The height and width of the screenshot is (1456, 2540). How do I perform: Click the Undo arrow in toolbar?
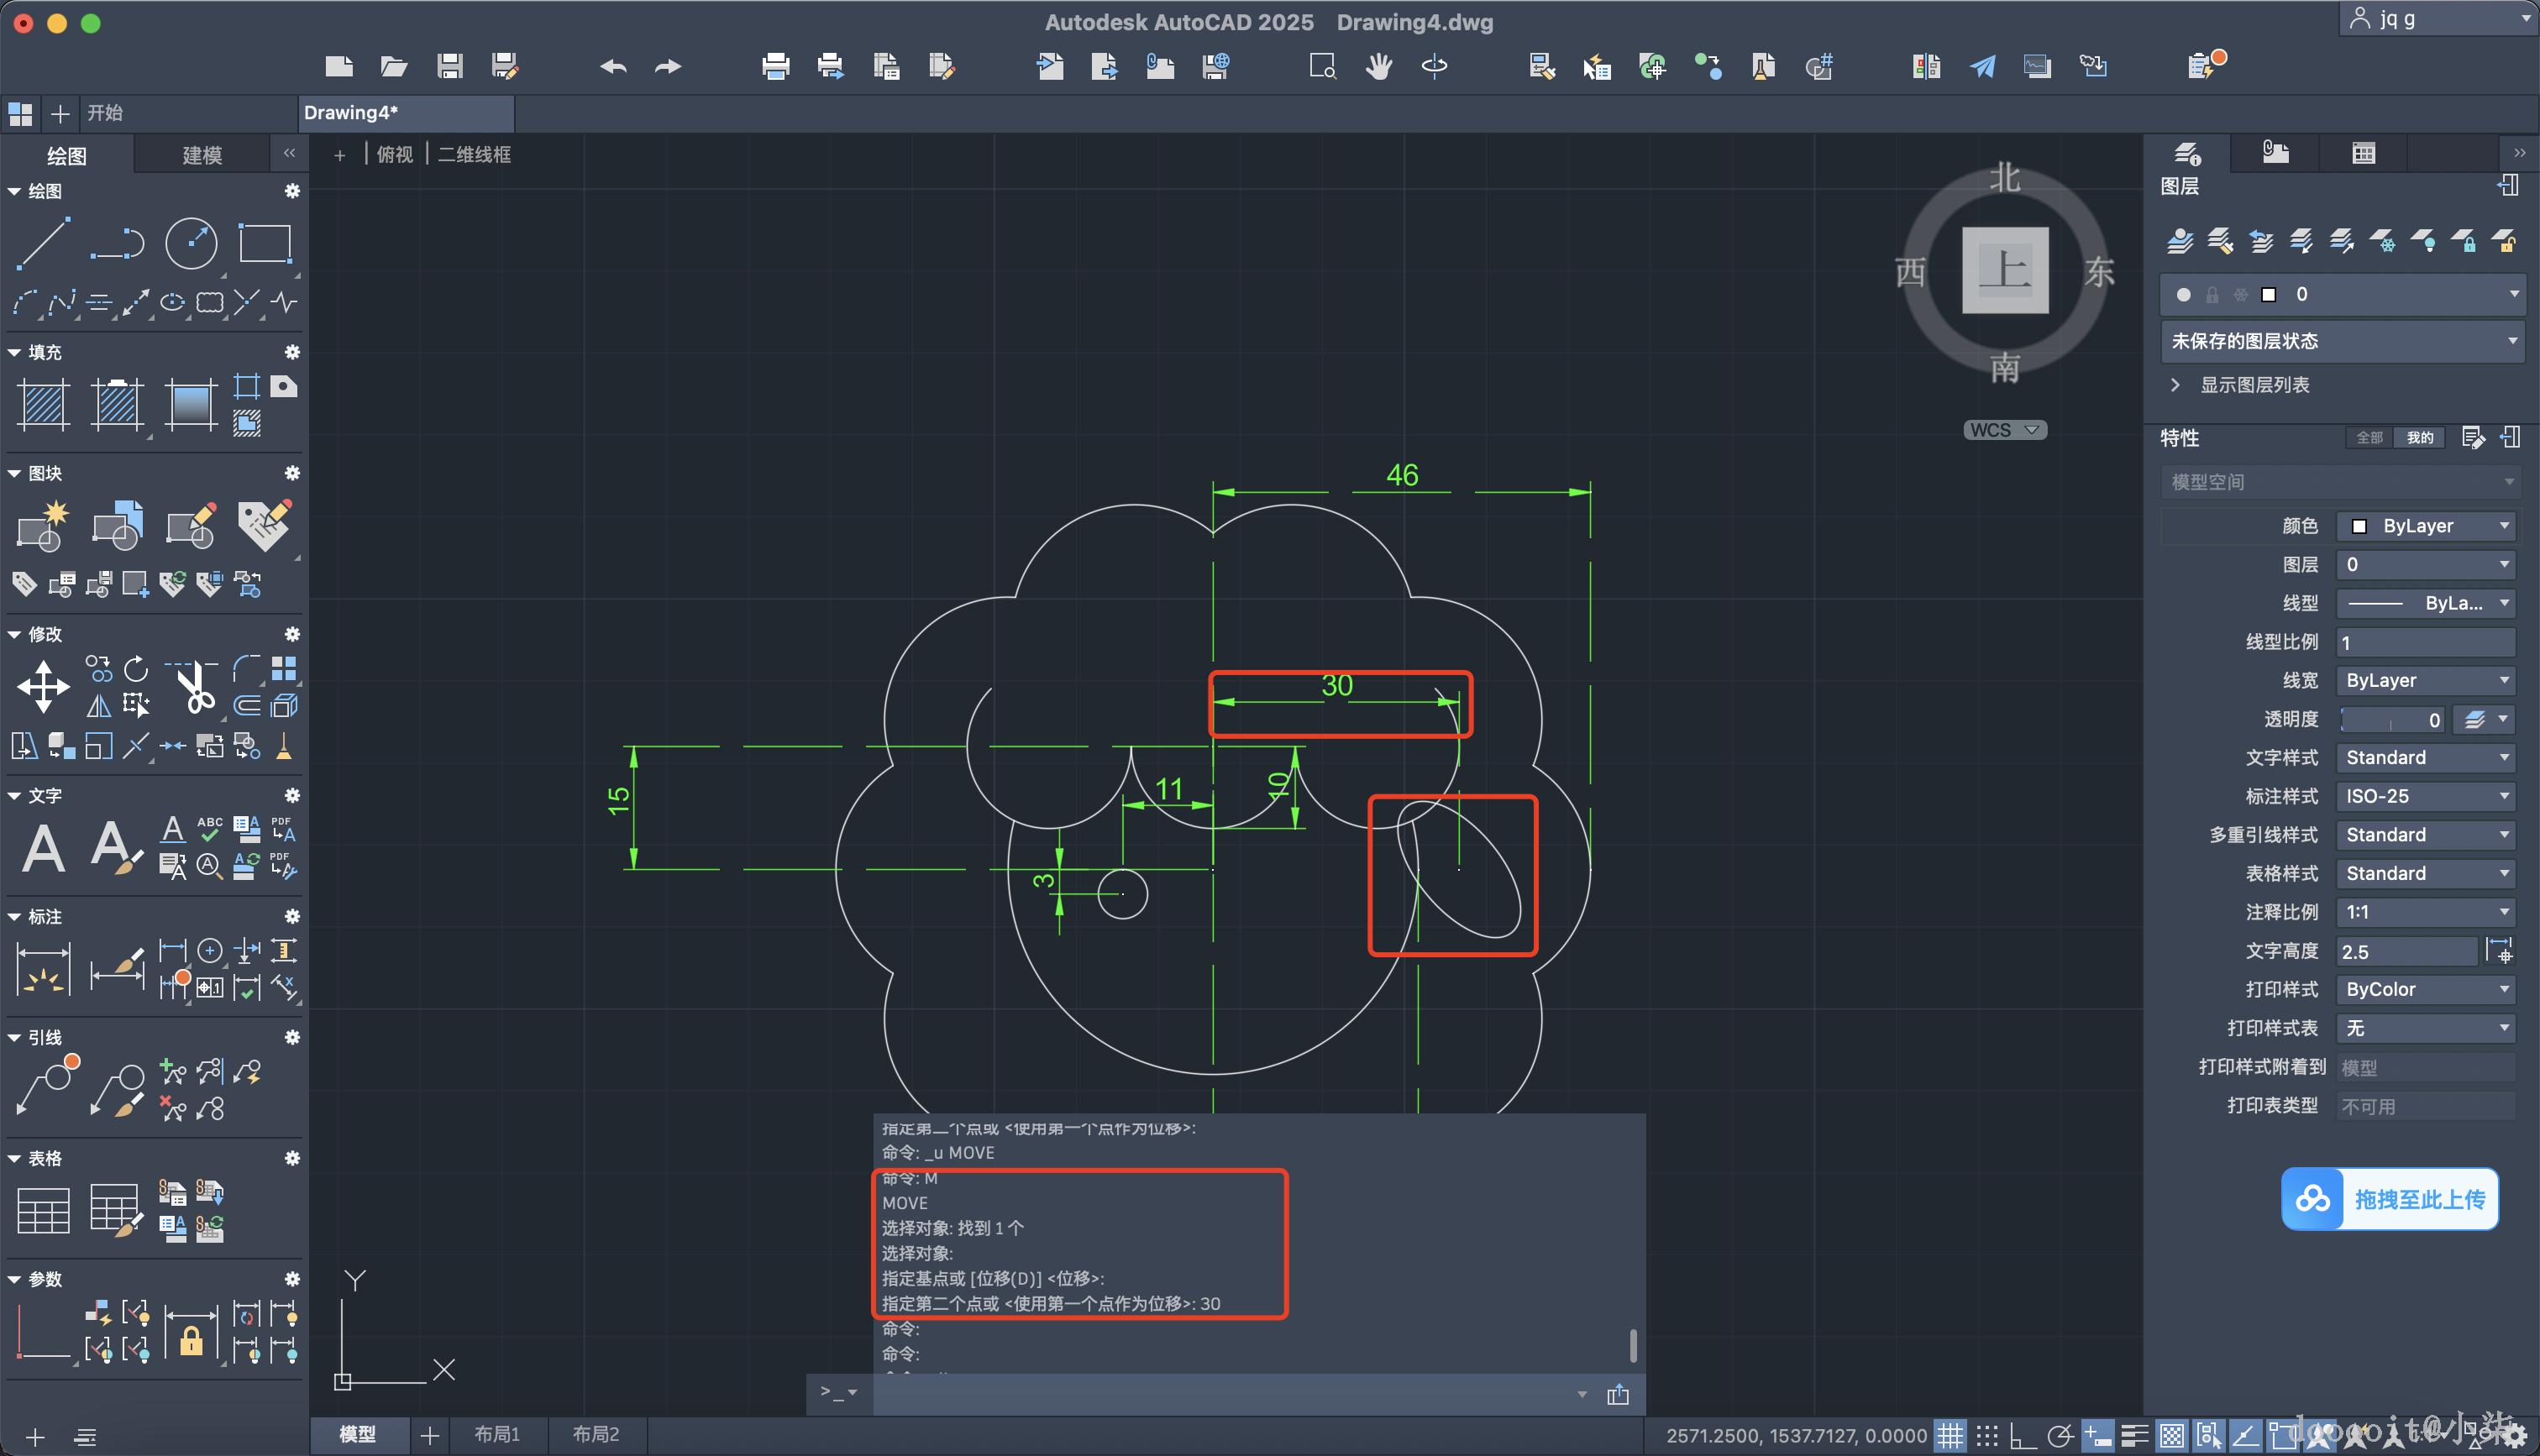pos(613,67)
